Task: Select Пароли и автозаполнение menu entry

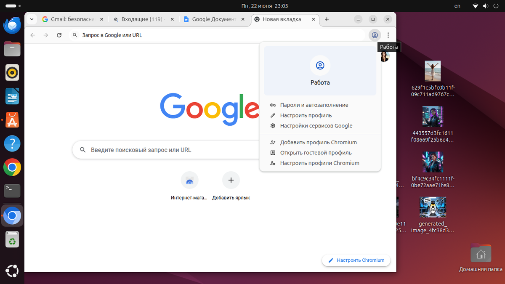Action: tap(320, 105)
